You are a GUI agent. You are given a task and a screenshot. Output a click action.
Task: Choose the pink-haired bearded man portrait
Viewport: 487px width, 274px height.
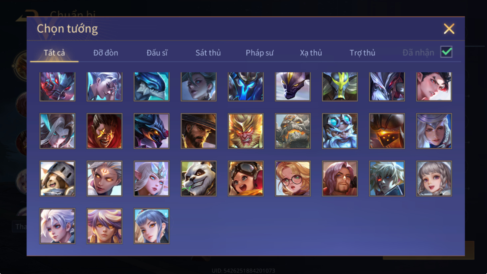pyautogui.click(x=340, y=179)
